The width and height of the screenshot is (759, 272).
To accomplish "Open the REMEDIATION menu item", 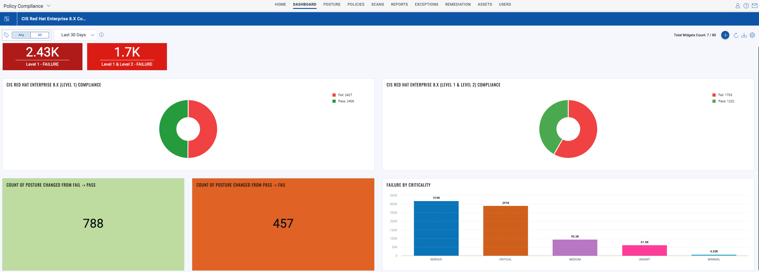I will (x=457, y=4).
